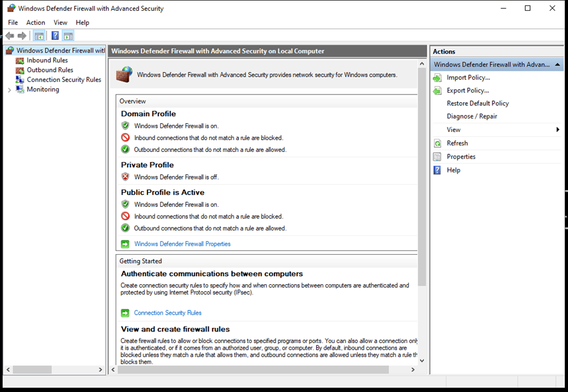Open Help from the Actions pane
The height and width of the screenshot is (392, 568).
pos(454,170)
